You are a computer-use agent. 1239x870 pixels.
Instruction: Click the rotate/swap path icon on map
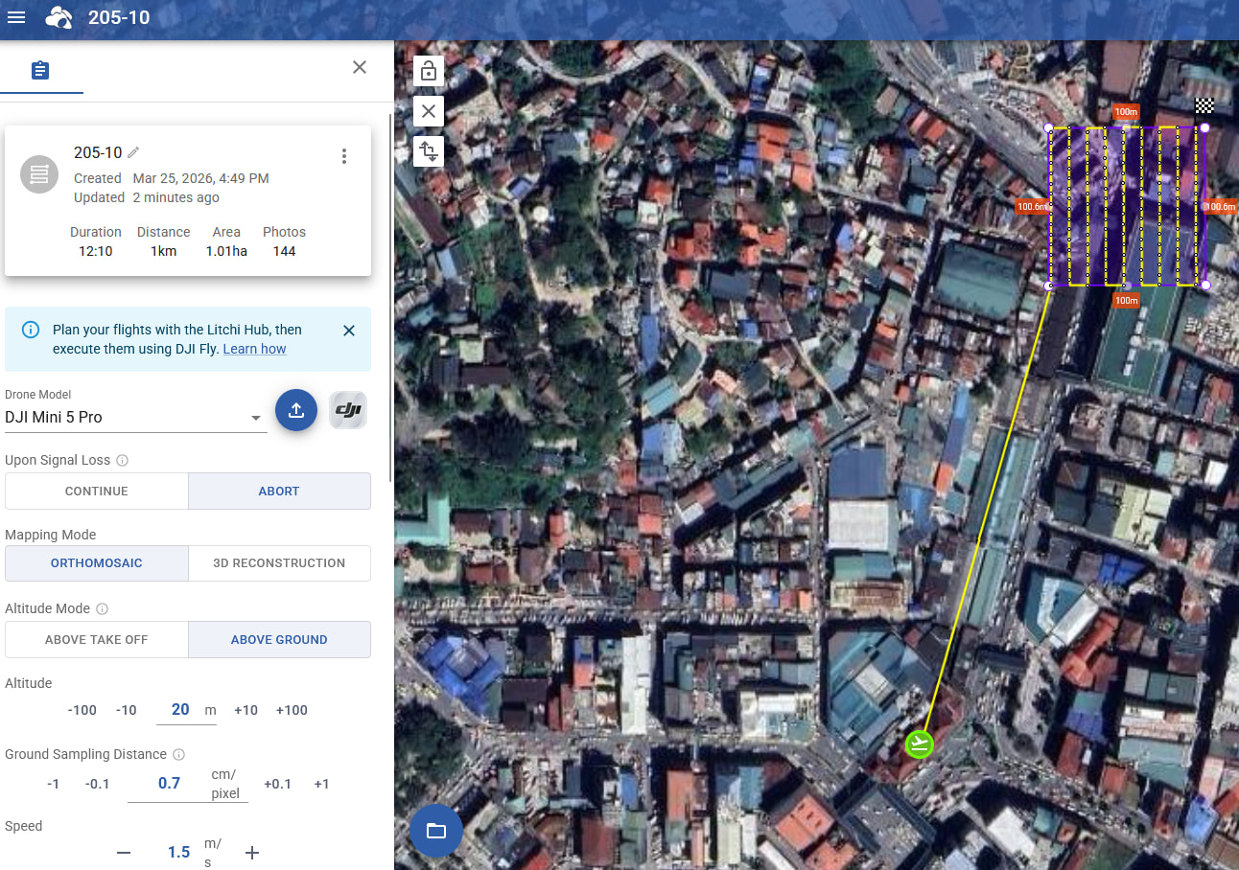pos(429,151)
